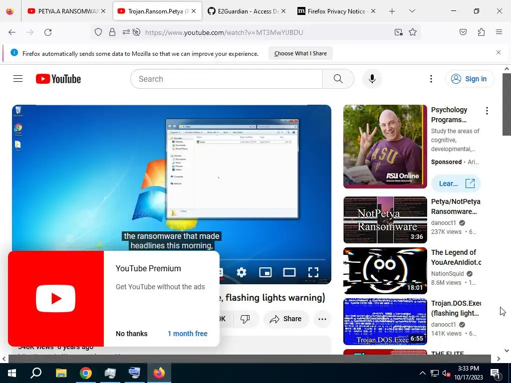Click Choose What I Share button
The image size is (511, 383).
click(x=300, y=53)
